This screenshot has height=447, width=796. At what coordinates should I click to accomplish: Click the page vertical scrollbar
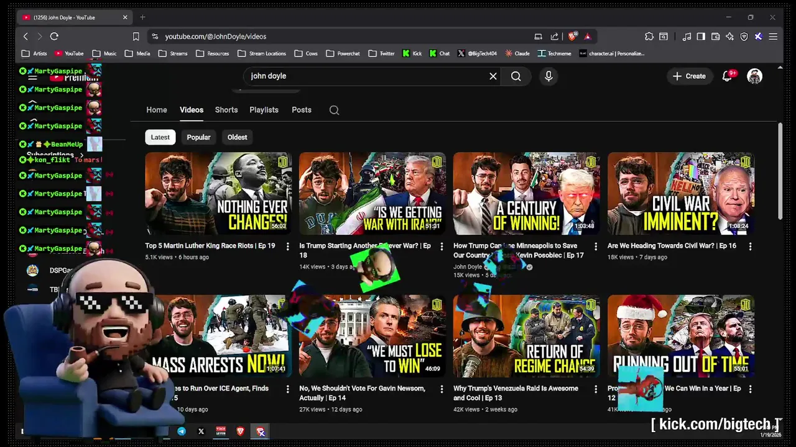(x=780, y=171)
